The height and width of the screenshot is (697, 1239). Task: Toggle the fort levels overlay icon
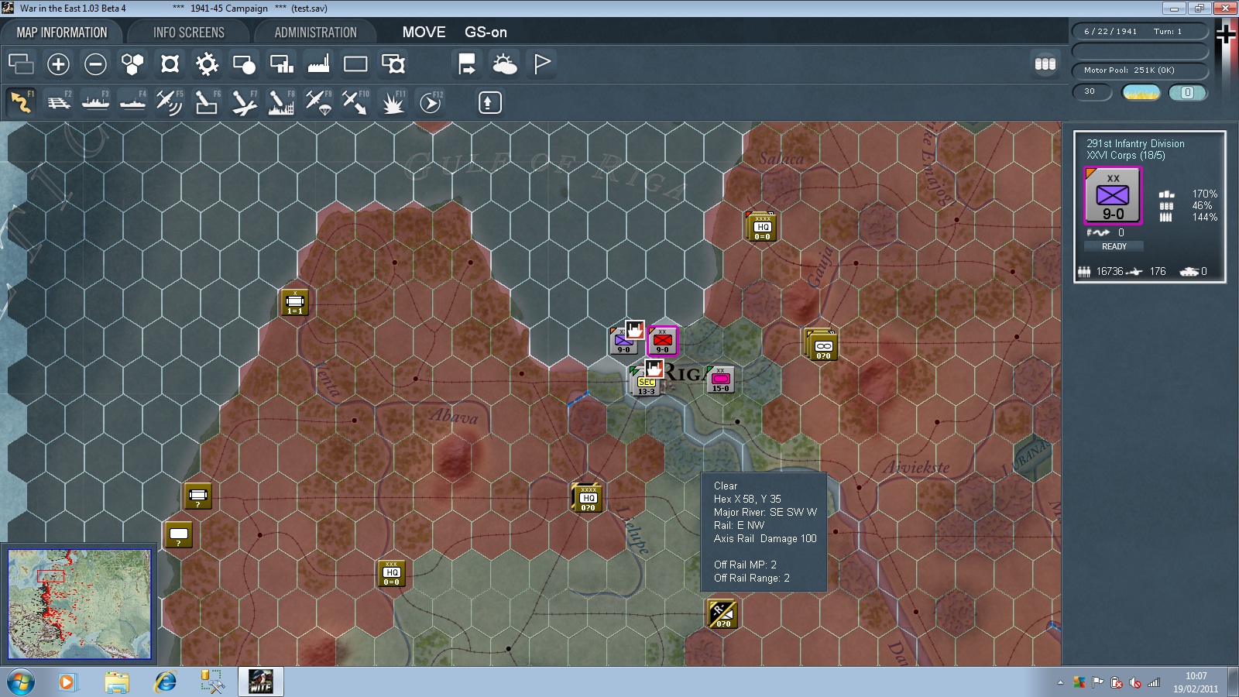170,64
